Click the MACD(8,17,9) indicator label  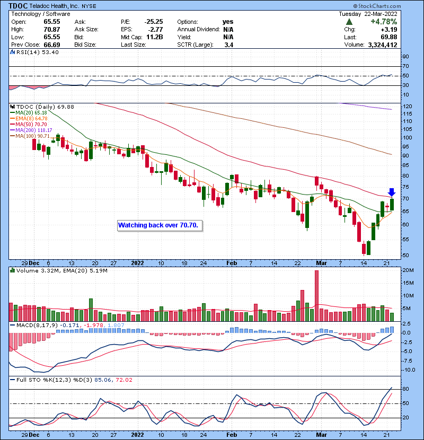pos(37,325)
